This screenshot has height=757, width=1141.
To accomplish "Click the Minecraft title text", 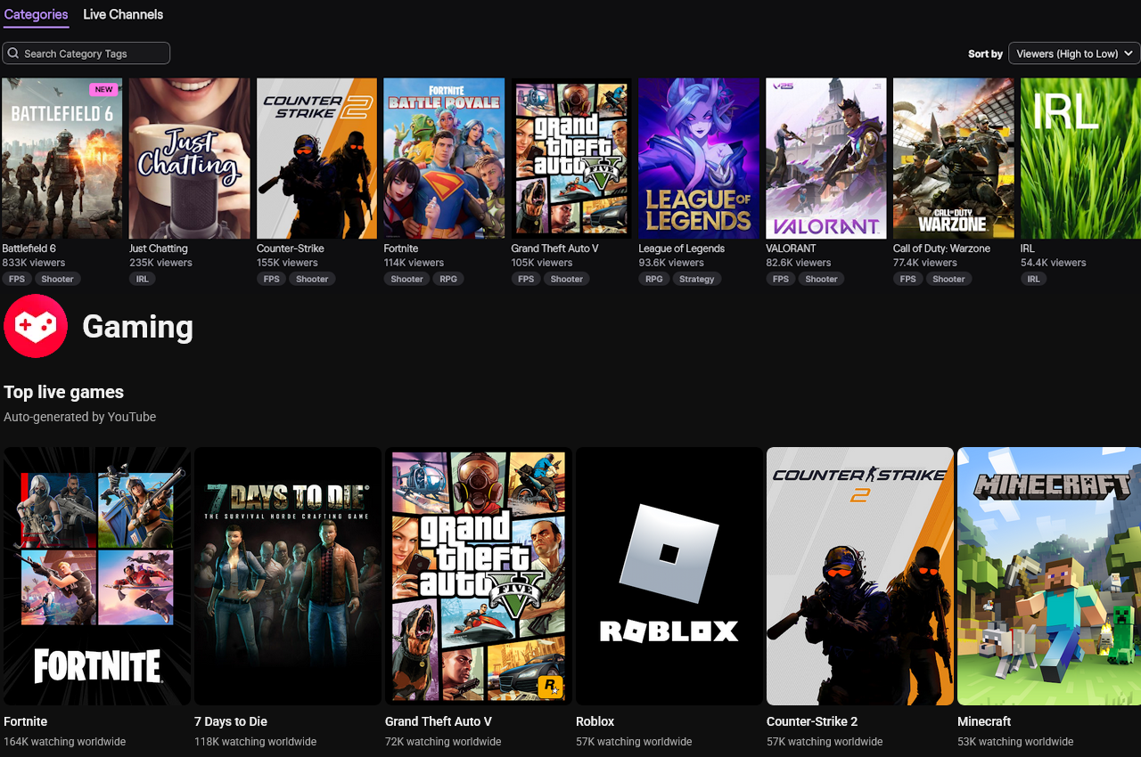I will [x=984, y=721].
